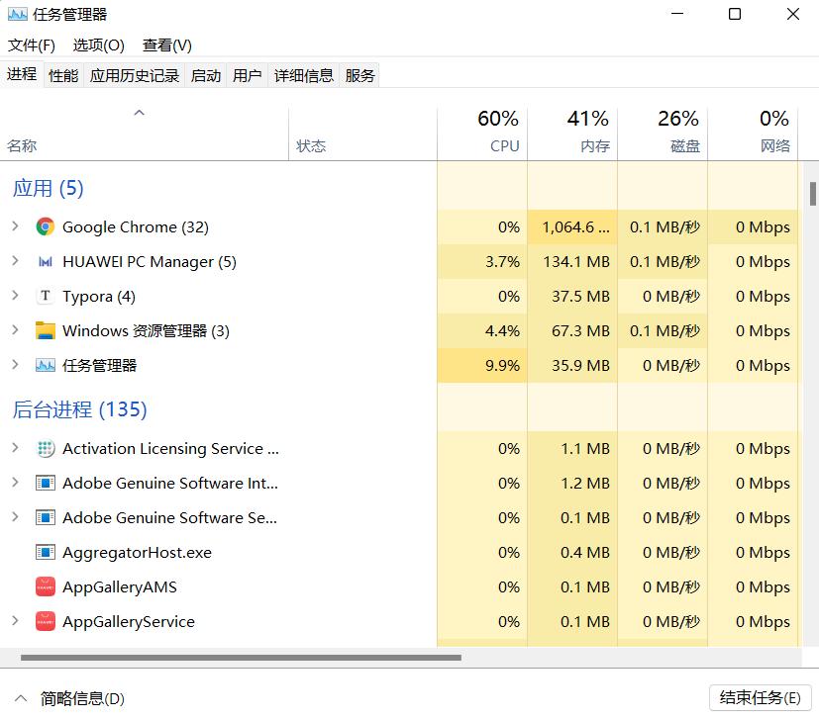Sort processes by the CPU column
The image size is (819, 720).
tap(493, 129)
